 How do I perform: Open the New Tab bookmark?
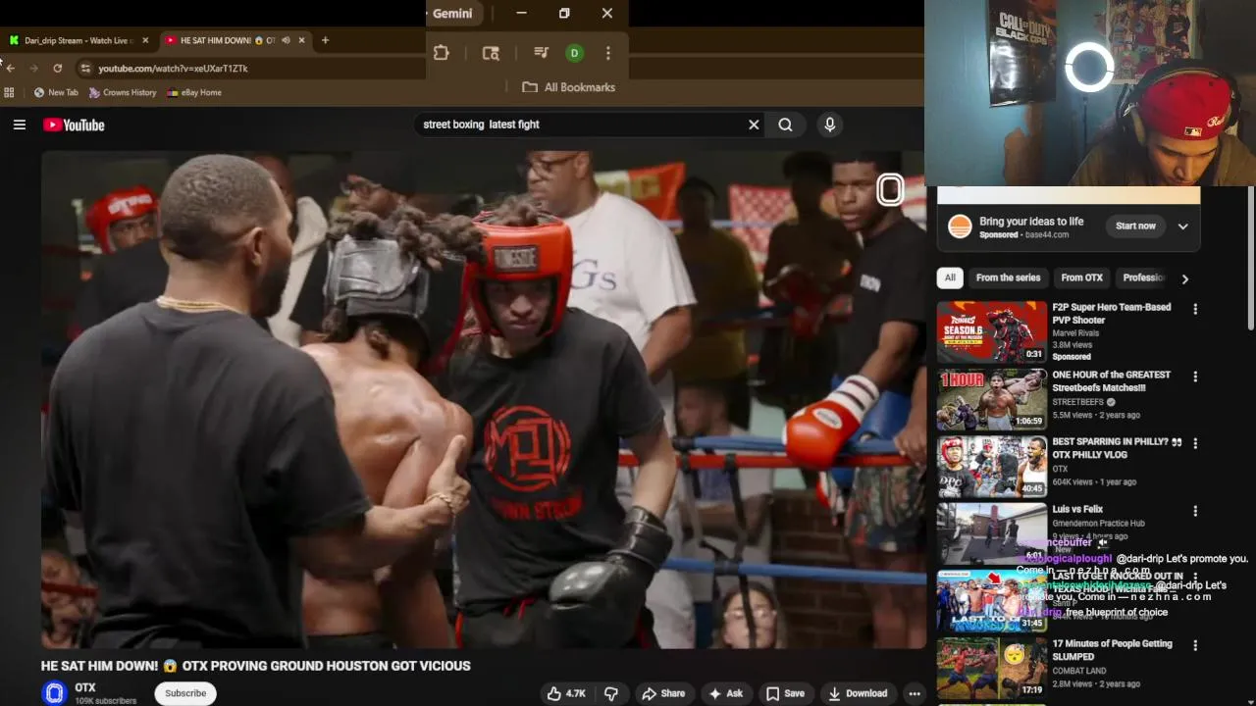[56, 92]
